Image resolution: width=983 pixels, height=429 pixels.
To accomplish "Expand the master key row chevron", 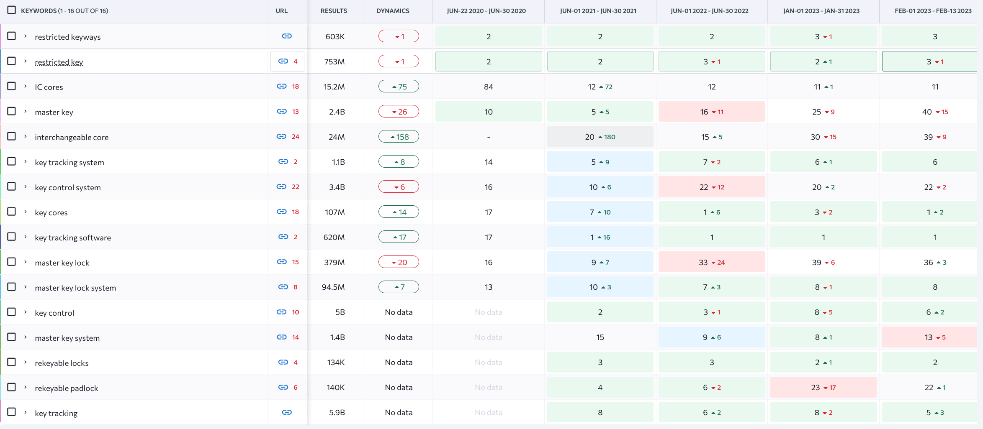I will 26,112.
